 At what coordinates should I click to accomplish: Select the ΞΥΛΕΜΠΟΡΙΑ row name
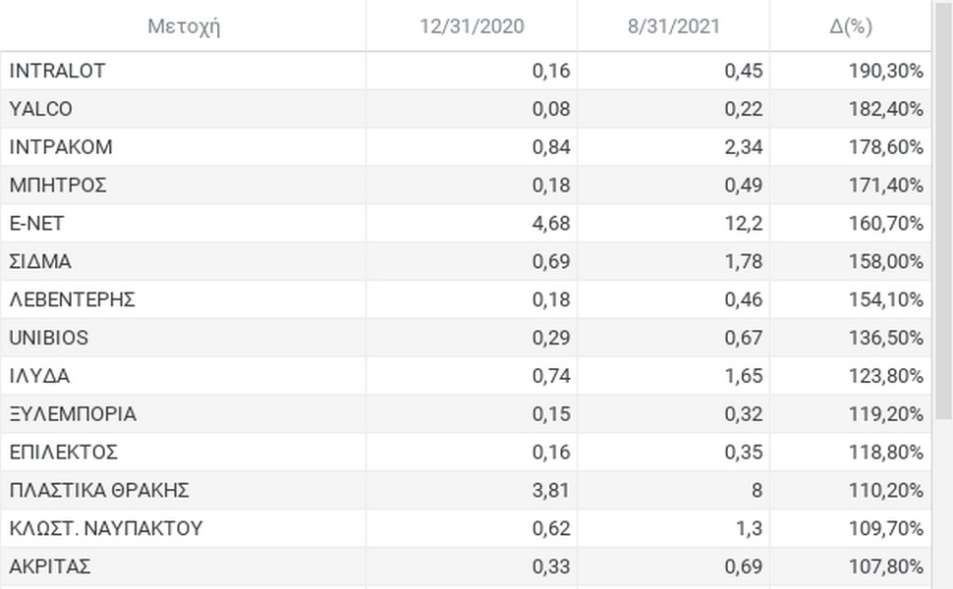pyautogui.click(x=73, y=414)
